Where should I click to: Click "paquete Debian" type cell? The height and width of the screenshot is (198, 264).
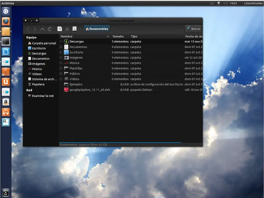(141, 90)
